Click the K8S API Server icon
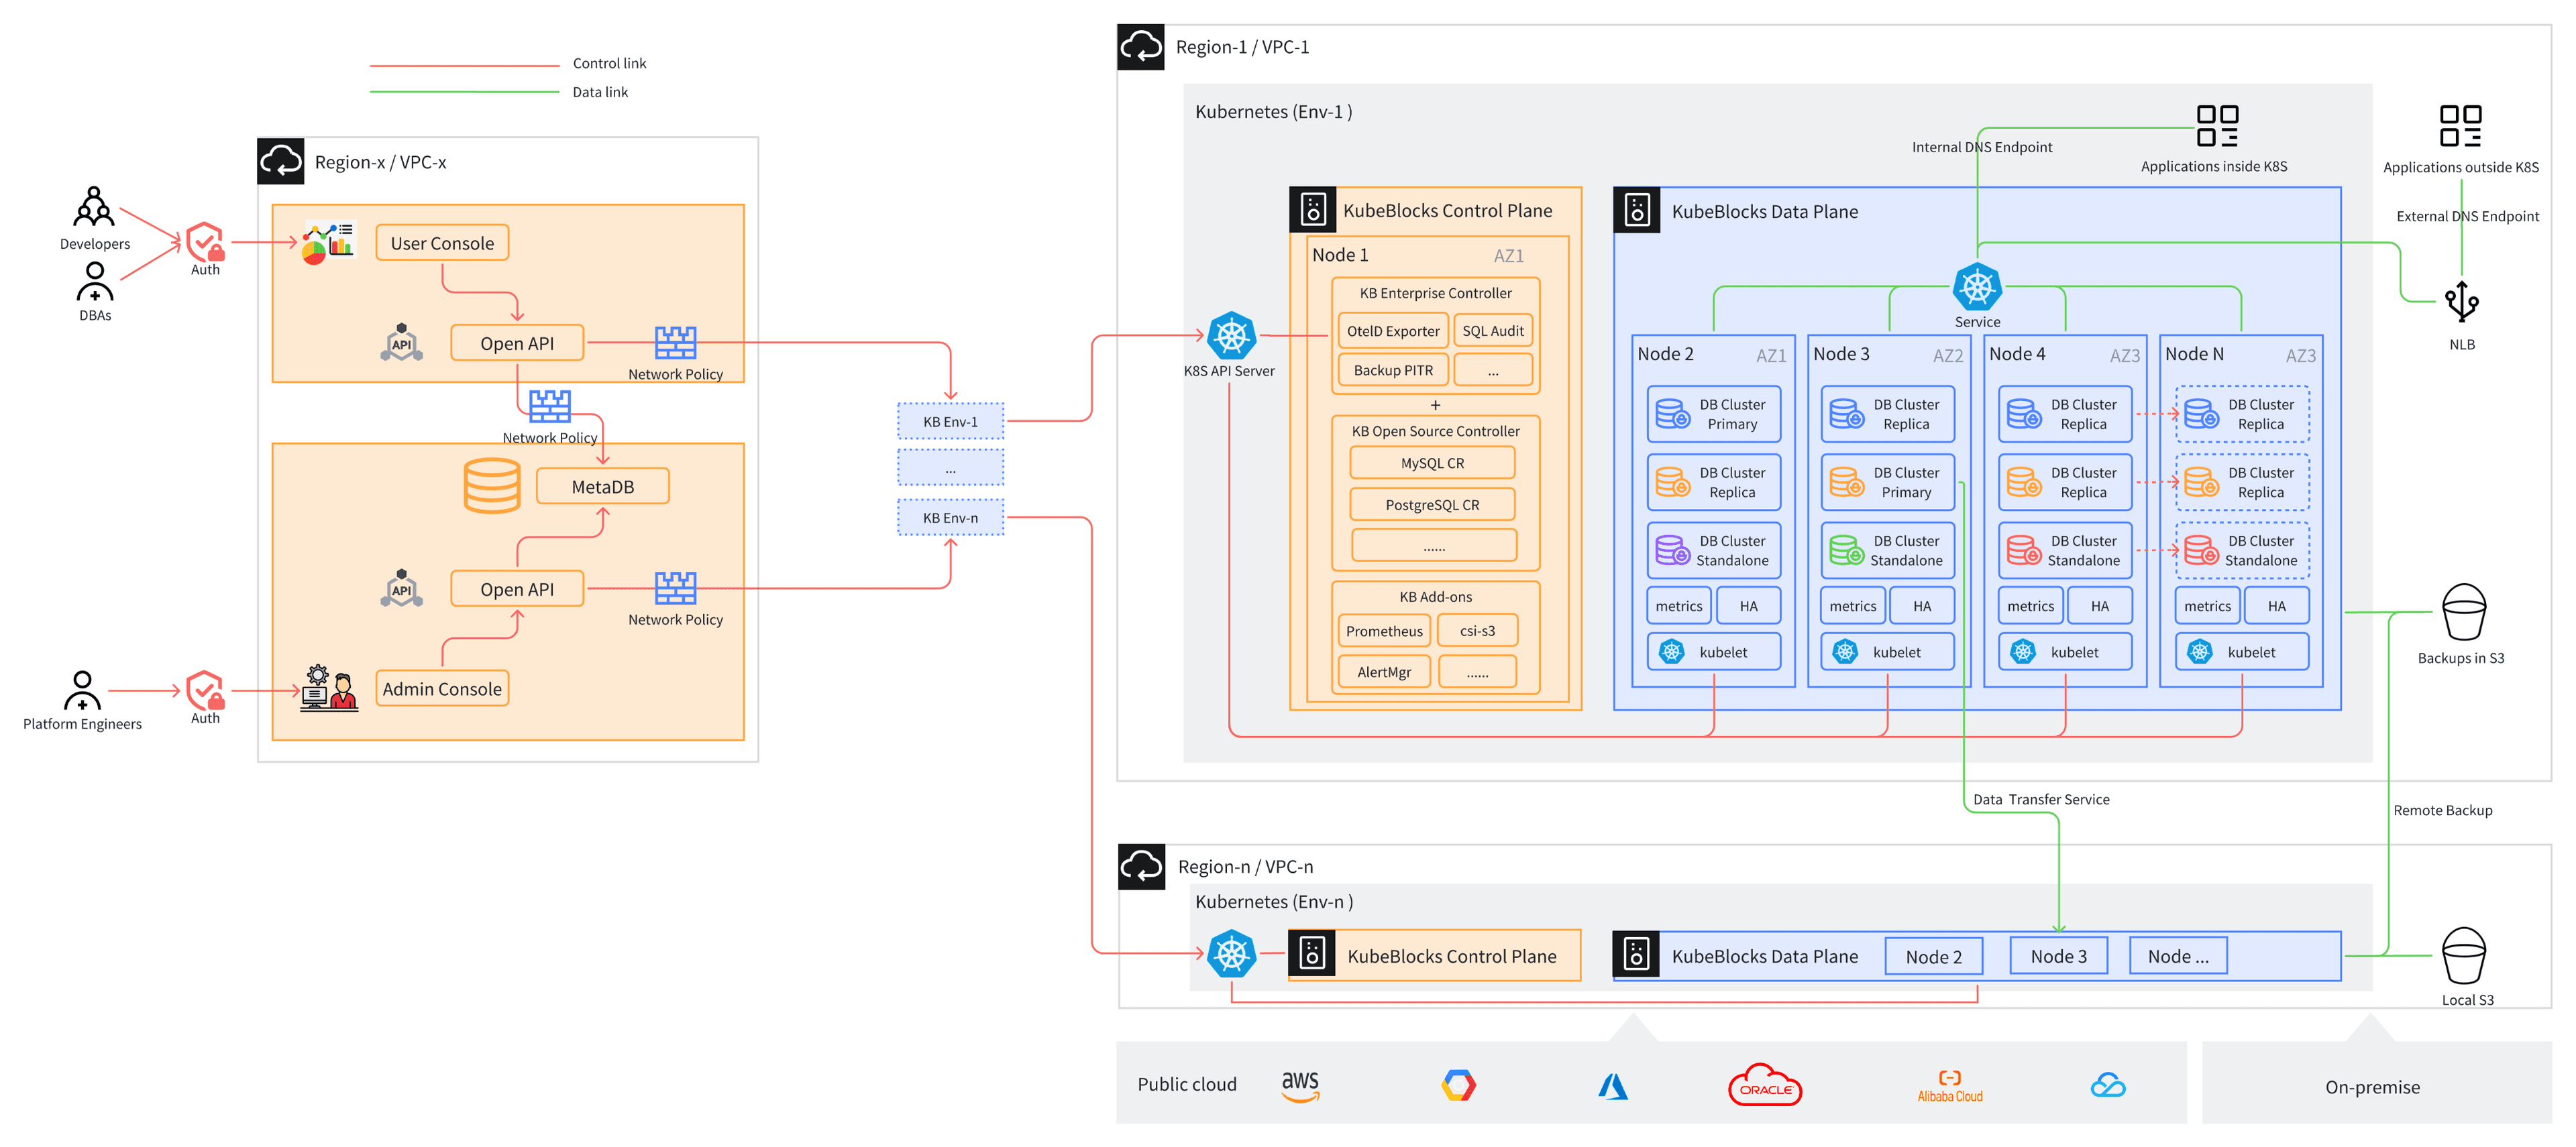The width and height of the screenshot is (2576, 1147). click(1231, 337)
